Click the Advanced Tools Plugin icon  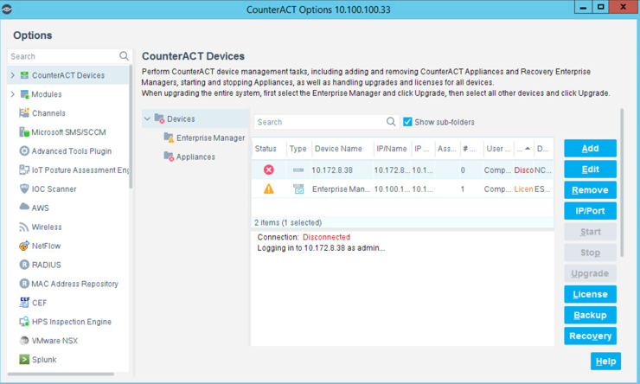(x=24, y=151)
